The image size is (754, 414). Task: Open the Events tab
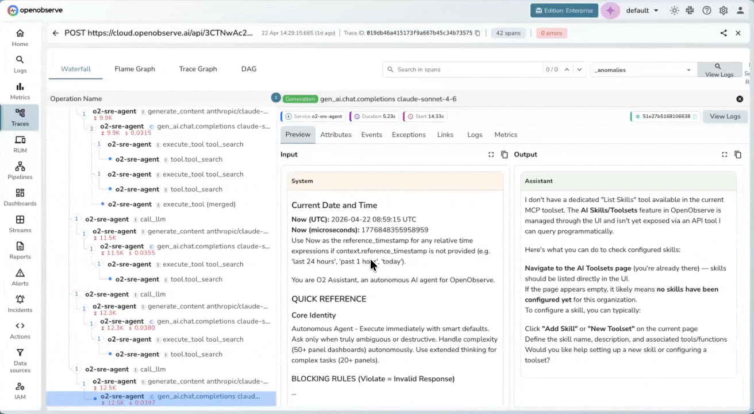click(x=372, y=135)
